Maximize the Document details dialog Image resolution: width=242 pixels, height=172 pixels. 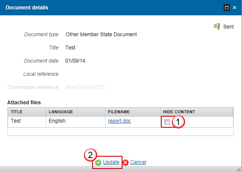pos(227,8)
